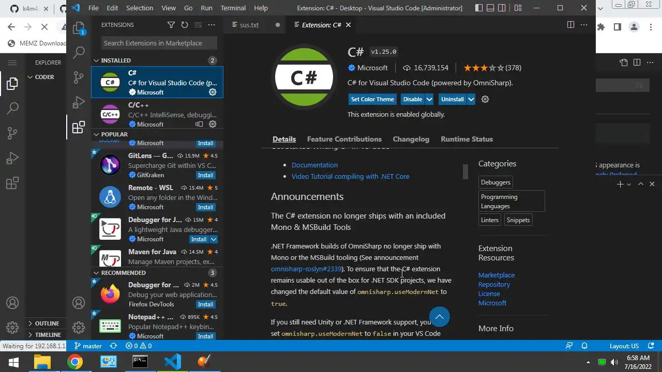Collapse the POPULAR extensions section
Viewport: 662px width, 372px height.
click(x=157, y=134)
